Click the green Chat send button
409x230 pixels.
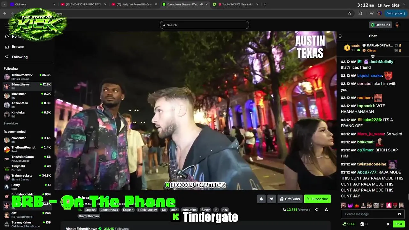pos(398,224)
